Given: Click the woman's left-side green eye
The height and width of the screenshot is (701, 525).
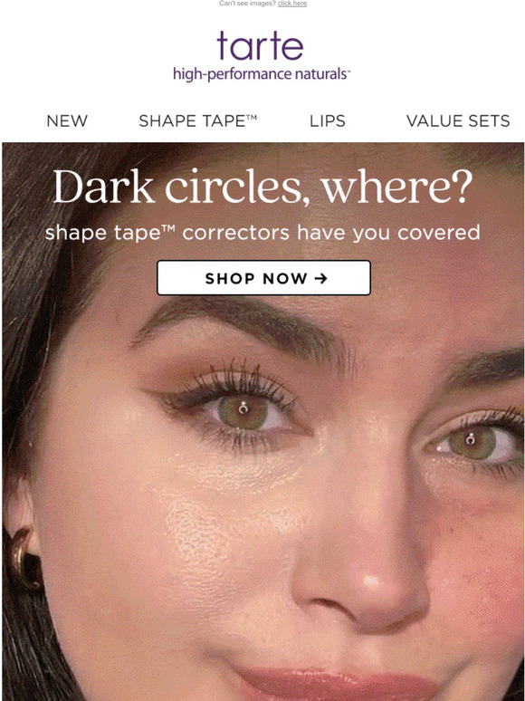Looking at the screenshot, I should (243, 411).
